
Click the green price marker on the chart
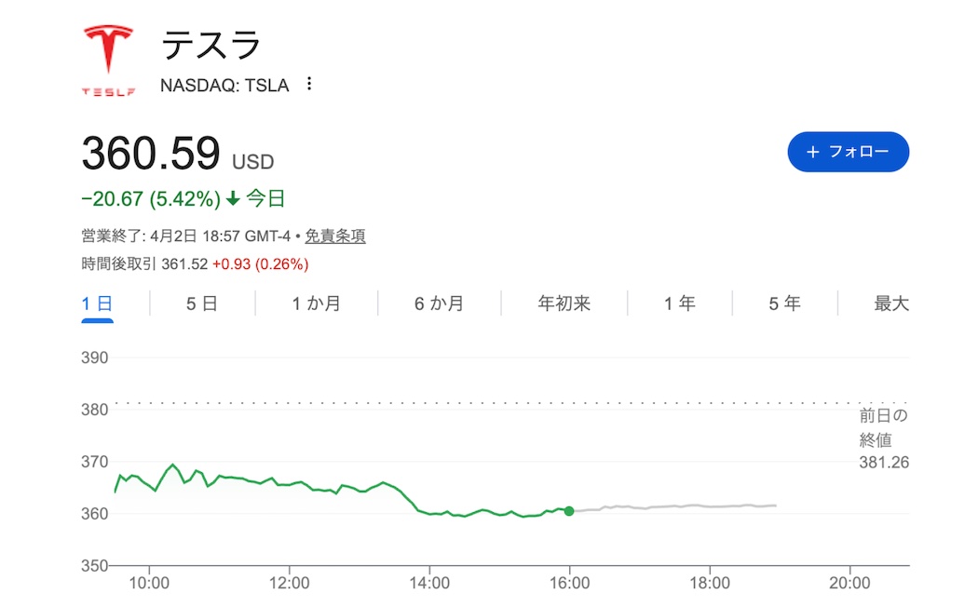pos(569,510)
